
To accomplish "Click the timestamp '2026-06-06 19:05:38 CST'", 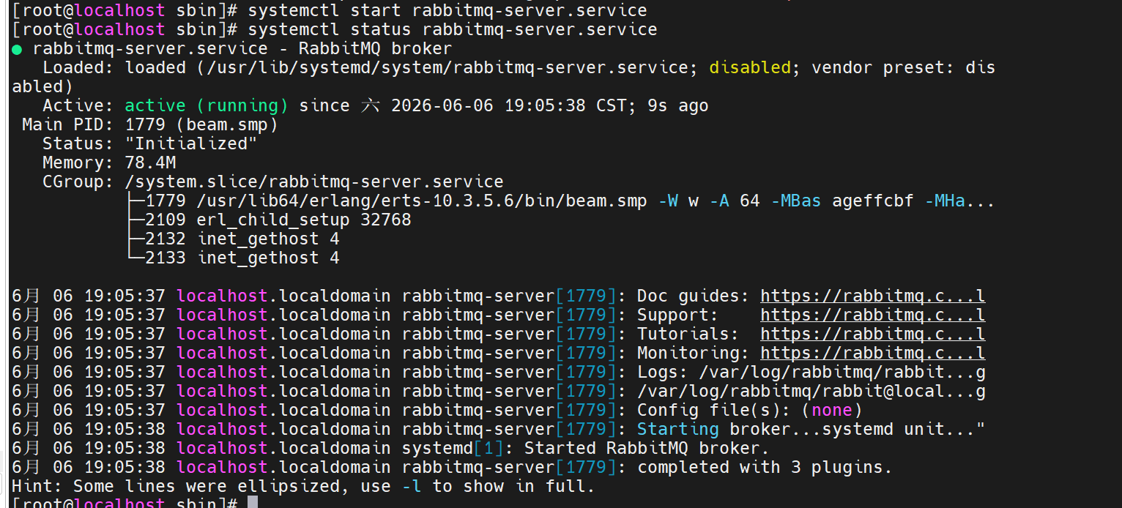I will (509, 106).
